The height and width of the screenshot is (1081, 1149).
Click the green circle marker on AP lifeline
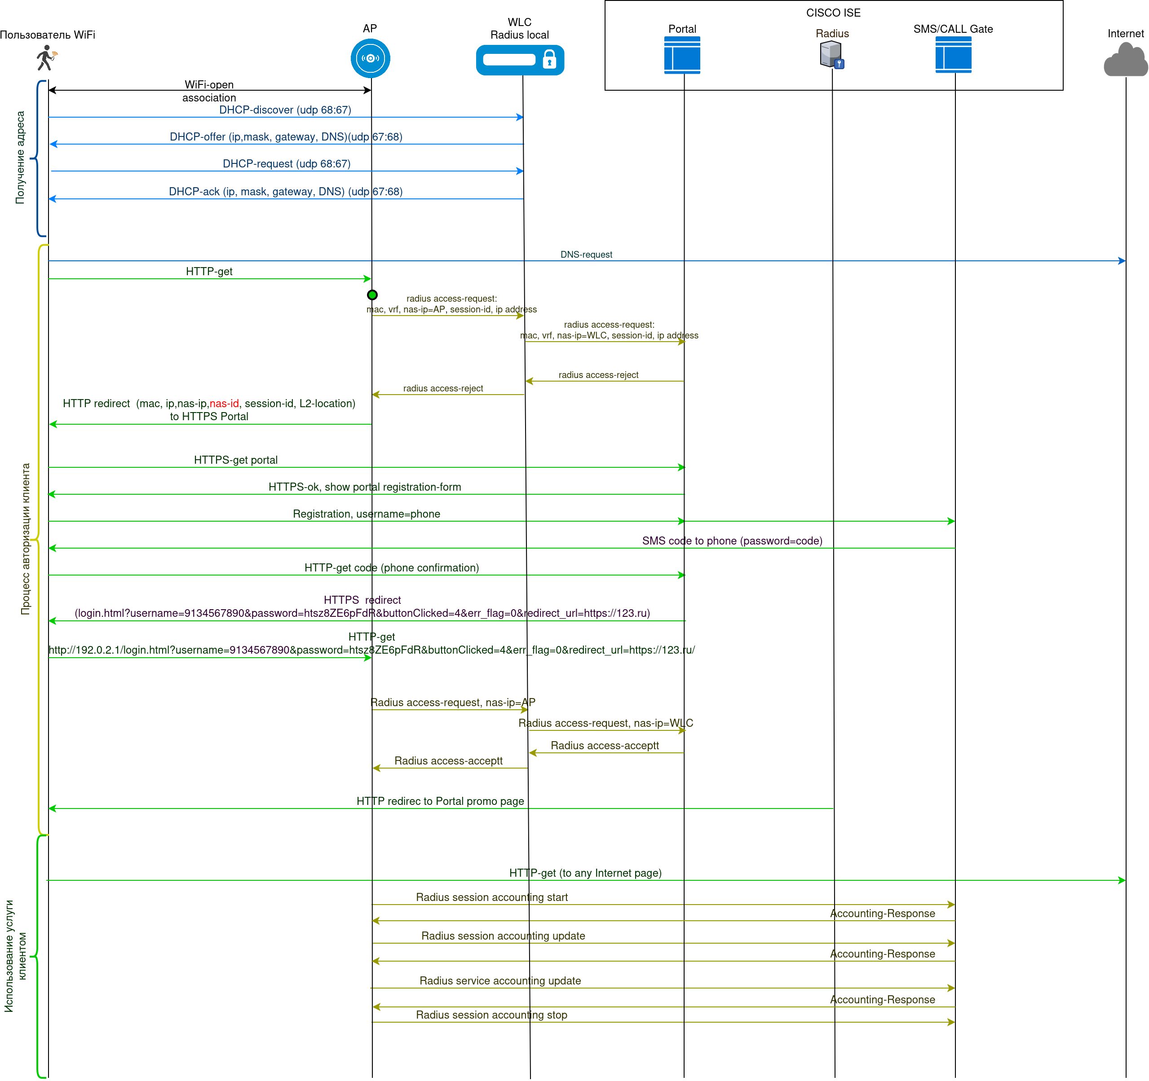click(372, 295)
